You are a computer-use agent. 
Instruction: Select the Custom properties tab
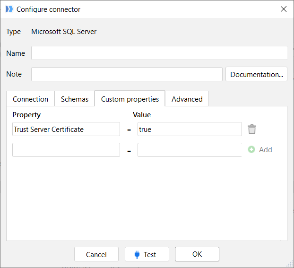[x=130, y=99]
